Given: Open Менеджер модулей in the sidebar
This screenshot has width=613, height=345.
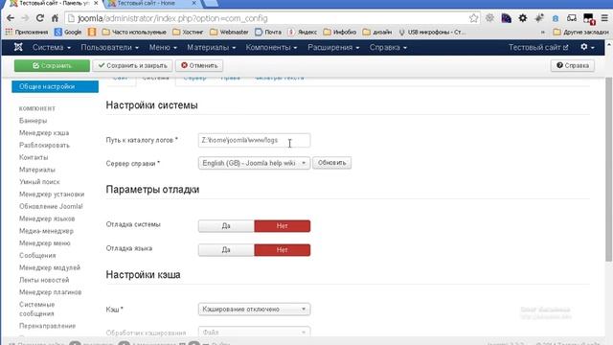Looking at the screenshot, I should tap(50, 267).
